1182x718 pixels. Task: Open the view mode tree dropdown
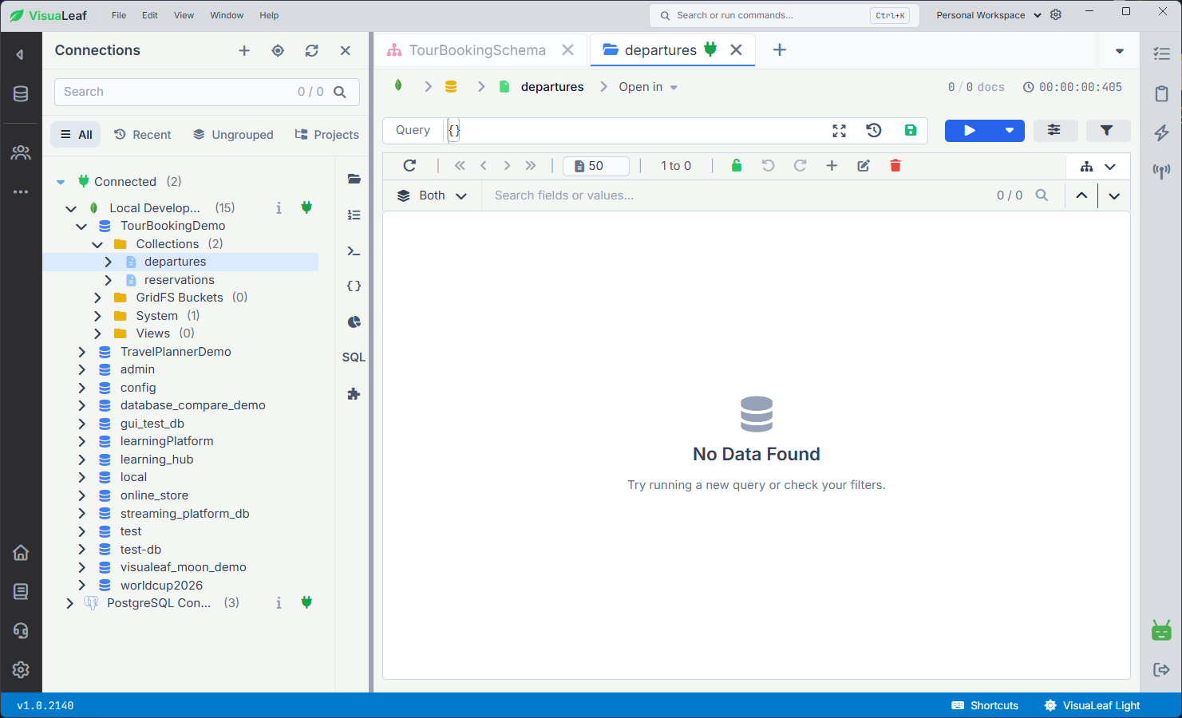1098,166
